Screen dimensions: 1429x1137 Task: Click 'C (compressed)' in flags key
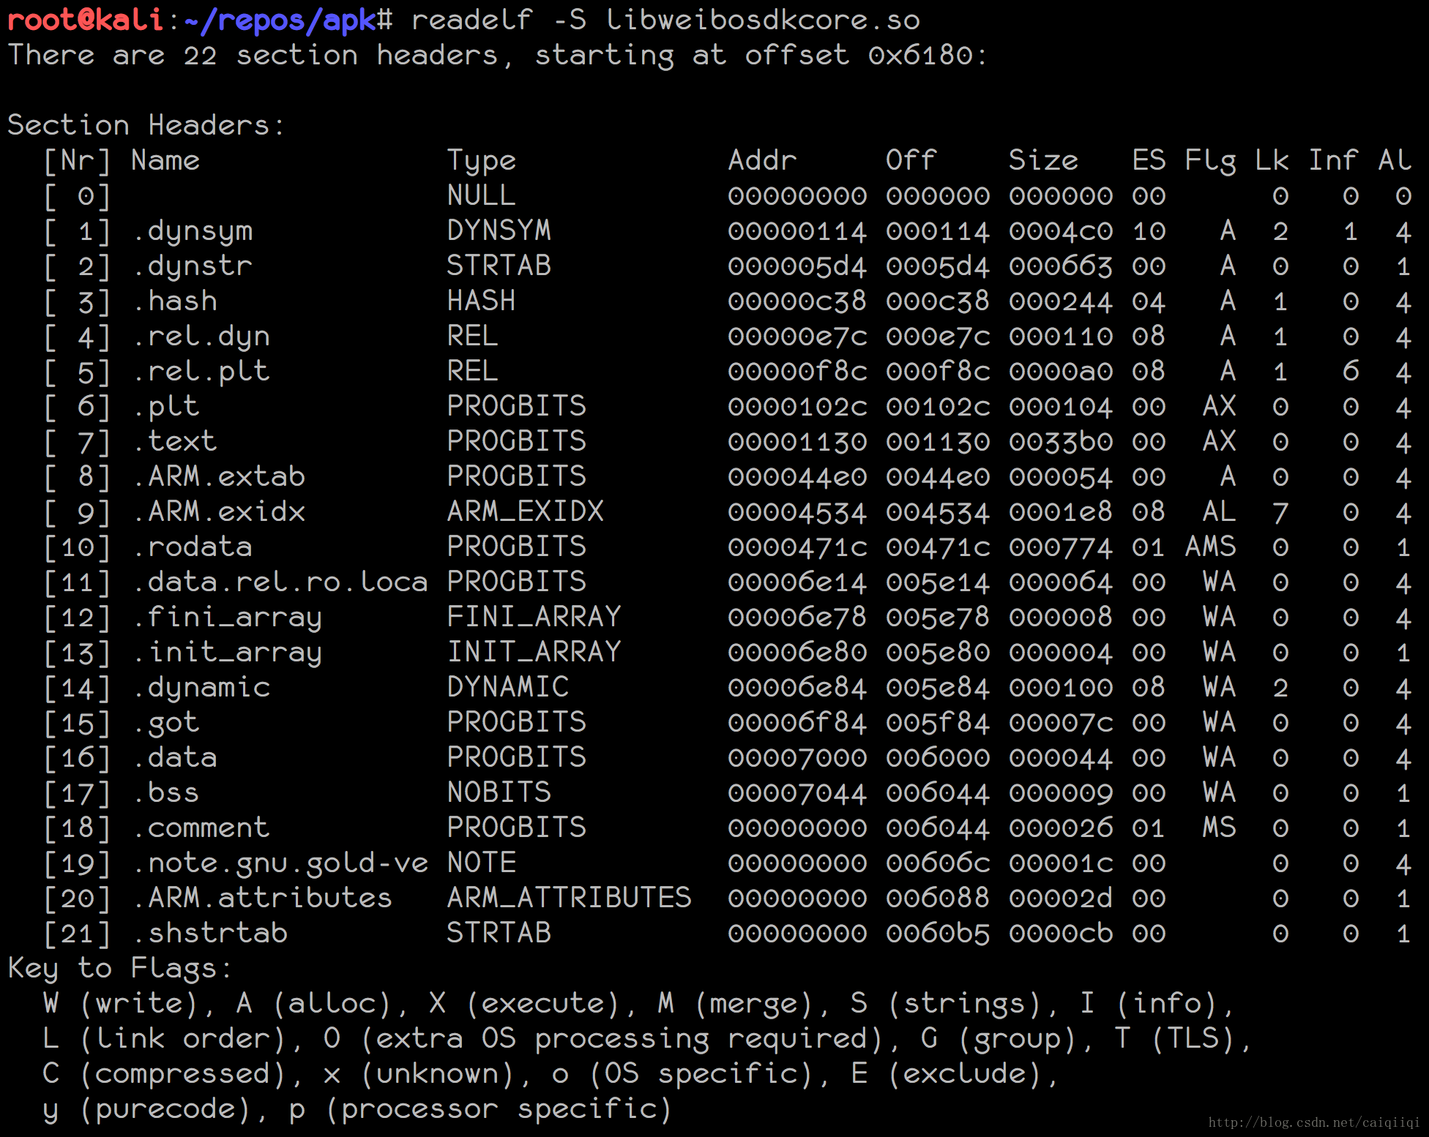[165, 1075]
